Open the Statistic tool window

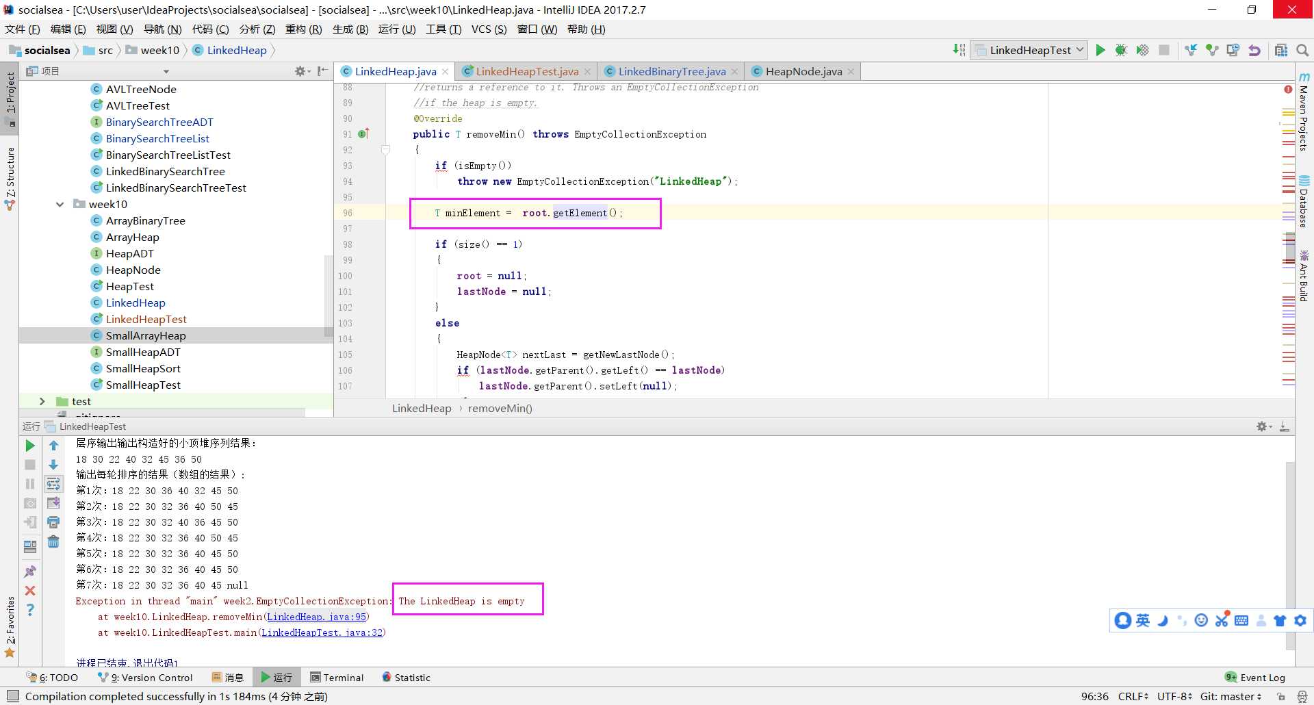(x=407, y=678)
